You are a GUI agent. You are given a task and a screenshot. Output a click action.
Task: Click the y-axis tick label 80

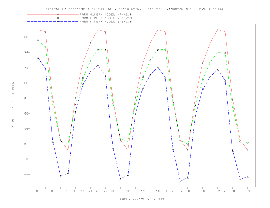pyautogui.click(x=26, y=37)
